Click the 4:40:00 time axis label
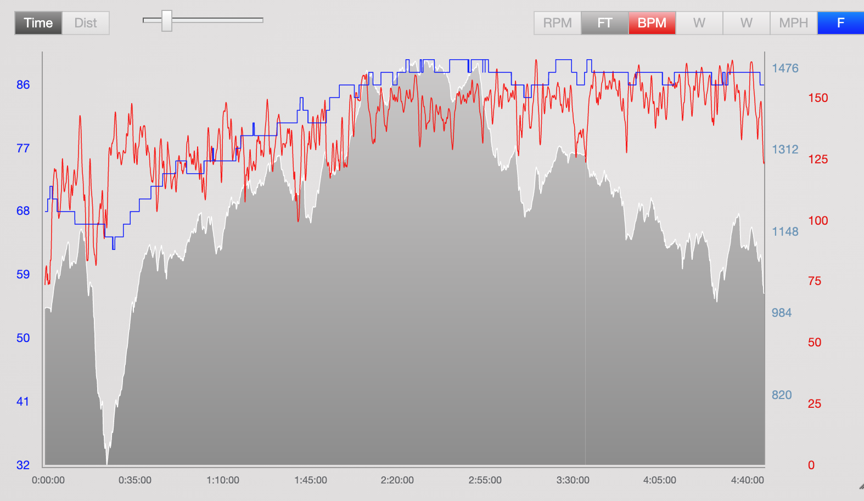Viewport: 864px width, 501px height. pyautogui.click(x=748, y=480)
